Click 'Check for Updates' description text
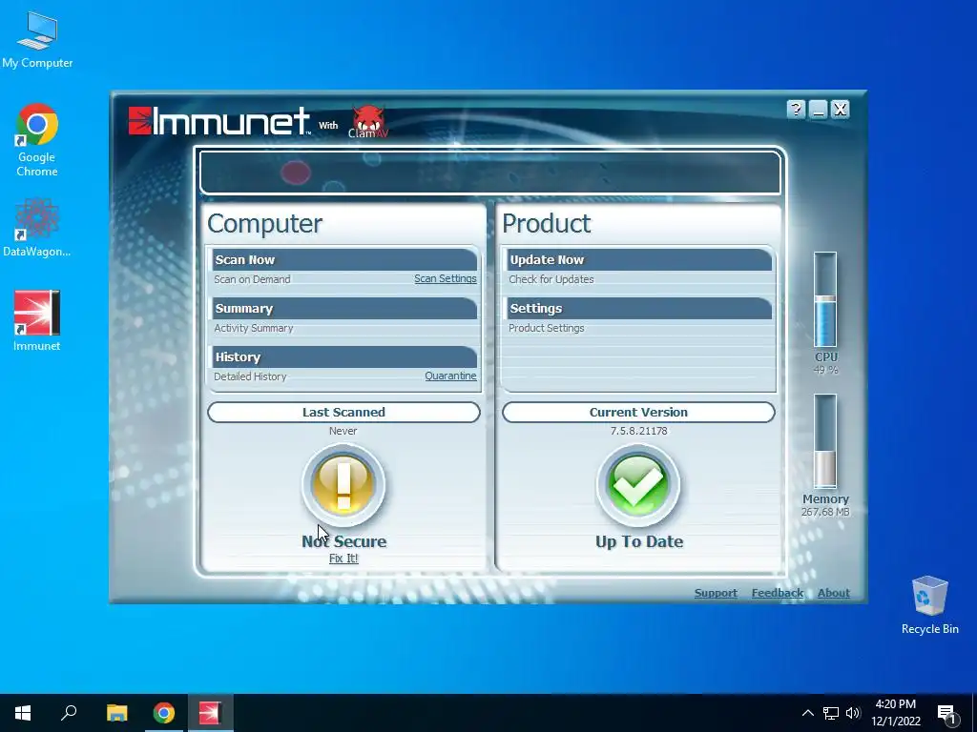The width and height of the screenshot is (977, 732). coord(551,279)
